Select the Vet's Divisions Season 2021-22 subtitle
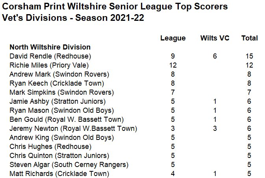Screen dimensions: 265x178 click(x=73, y=18)
